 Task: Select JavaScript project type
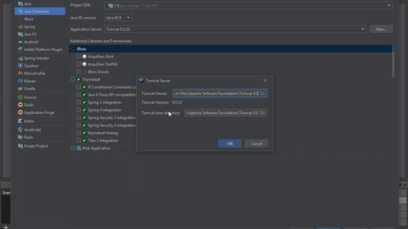click(33, 129)
